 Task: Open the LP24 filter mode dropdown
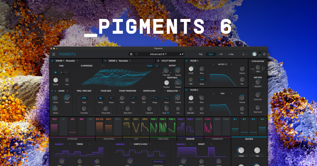tap(202, 80)
